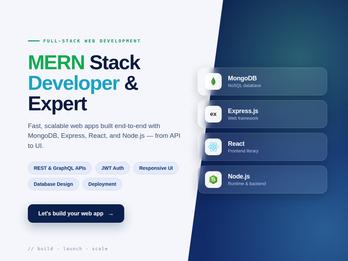Click the 'NoSQL database' subtitle
Screen dimensions: 348x261
[244, 86]
